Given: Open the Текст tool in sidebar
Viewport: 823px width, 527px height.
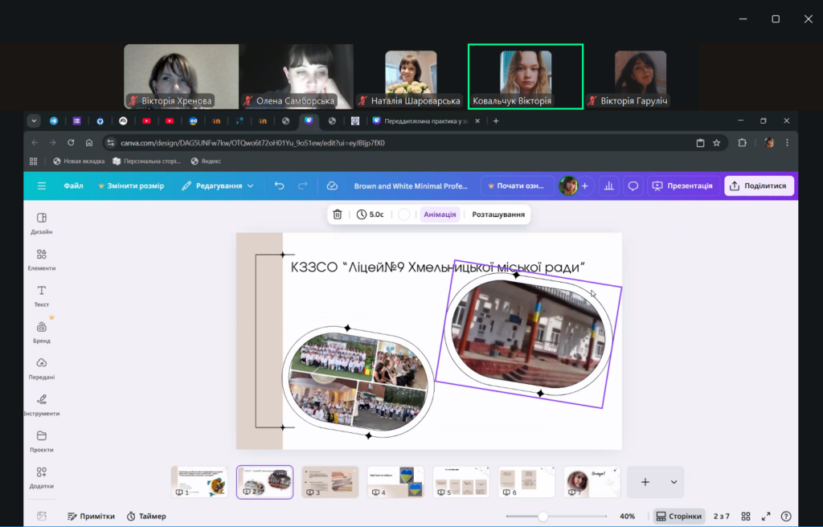Looking at the screenshot, I should [42, 295].
